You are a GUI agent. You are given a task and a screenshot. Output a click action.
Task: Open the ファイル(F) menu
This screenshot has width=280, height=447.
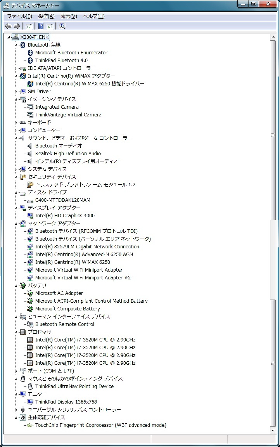(19, 16)
